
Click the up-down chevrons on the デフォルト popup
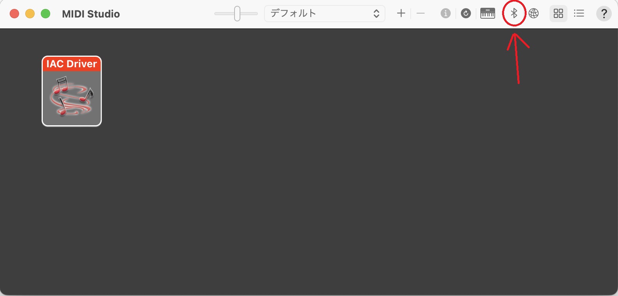tap(376, 14)
